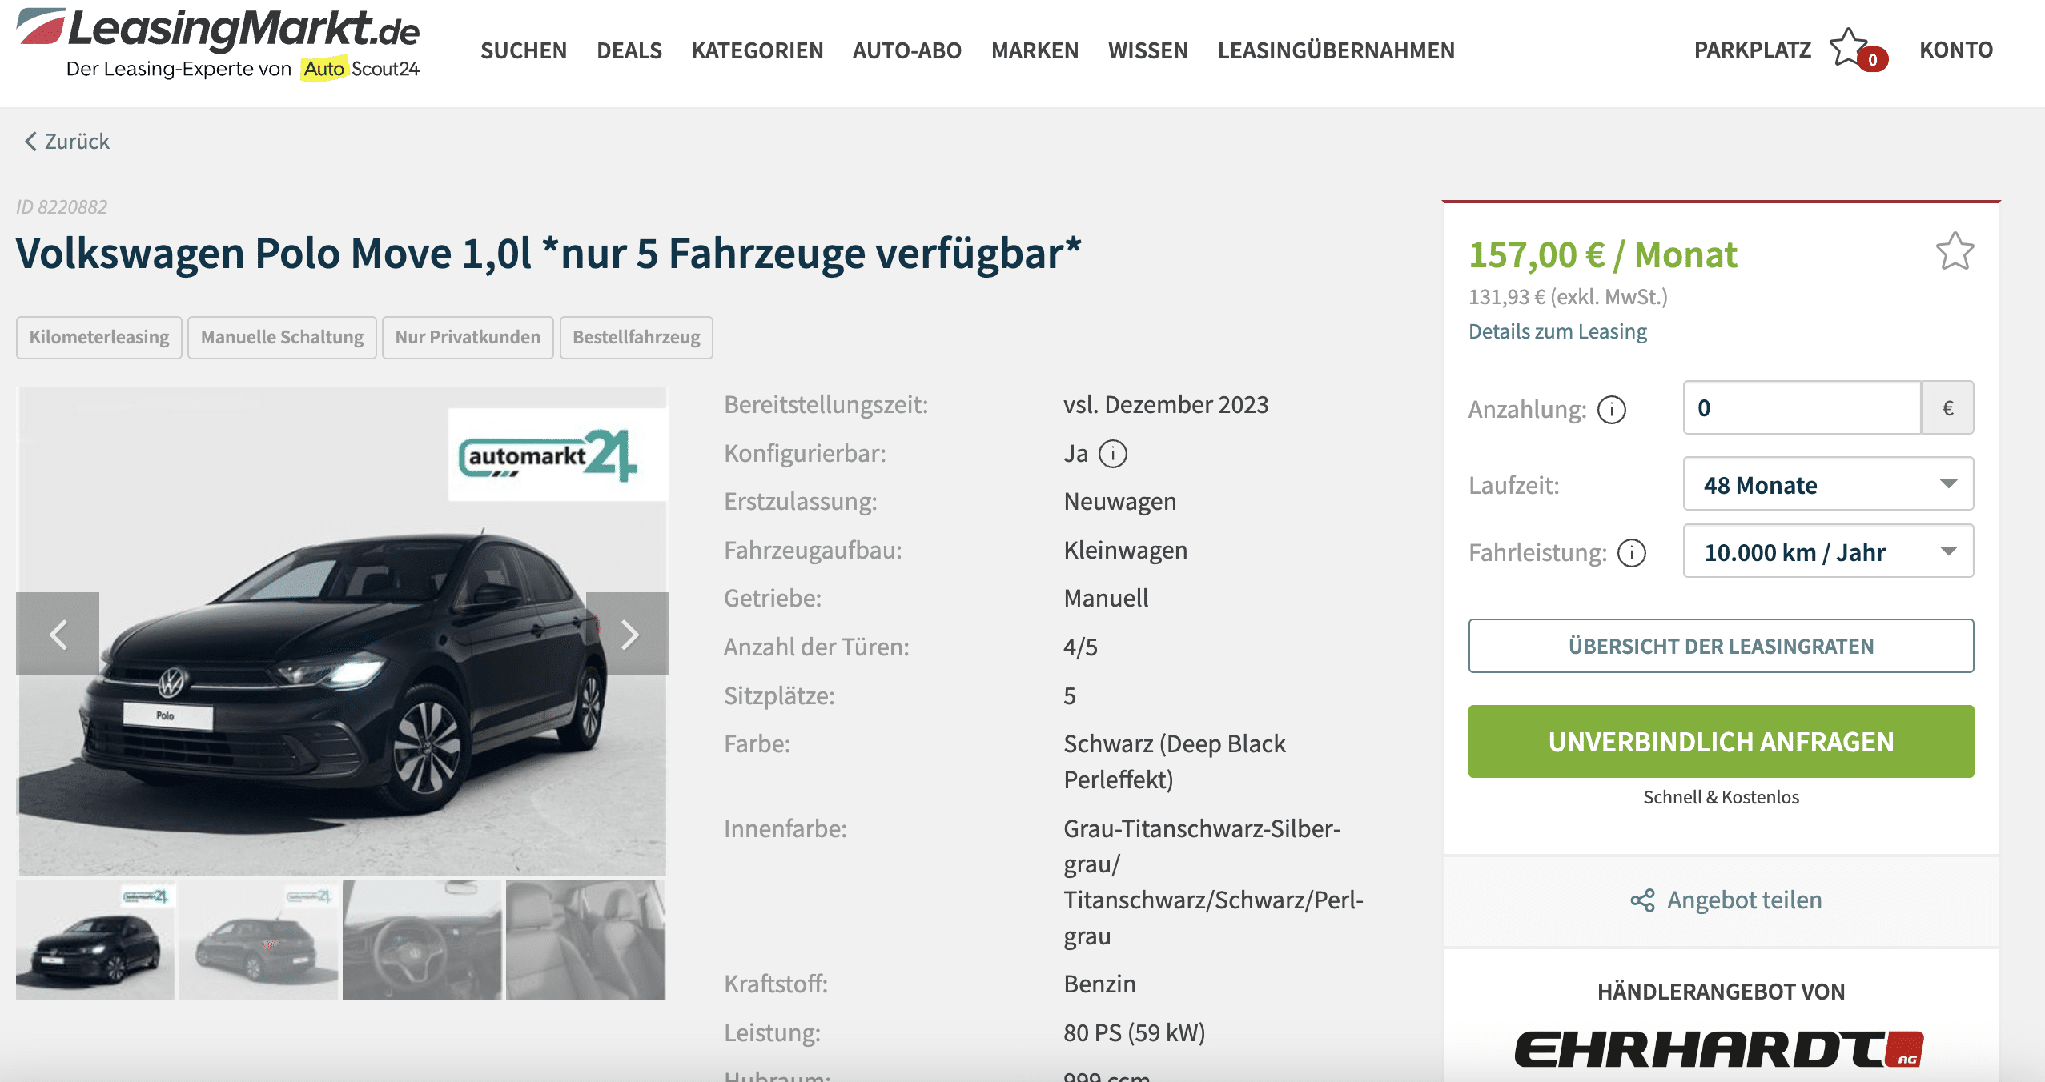Open the Parkplatz star icon
Screen dimensions: 2045x1082
[1849, 48]
